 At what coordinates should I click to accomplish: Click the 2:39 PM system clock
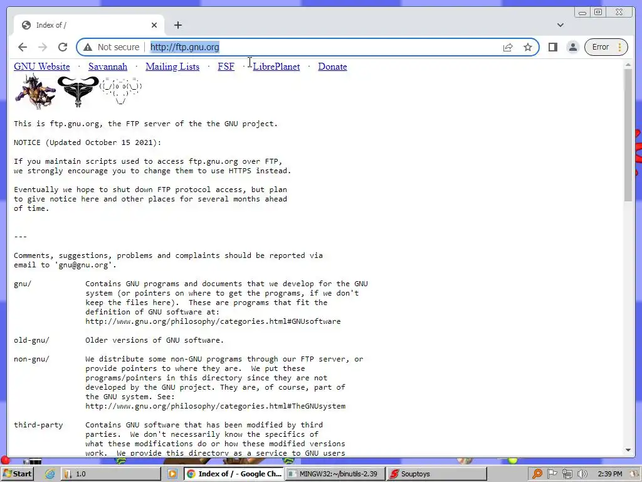coord(609,474)
